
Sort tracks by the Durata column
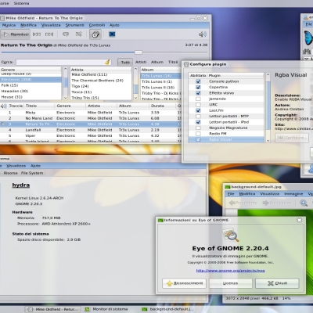point(163,106)
